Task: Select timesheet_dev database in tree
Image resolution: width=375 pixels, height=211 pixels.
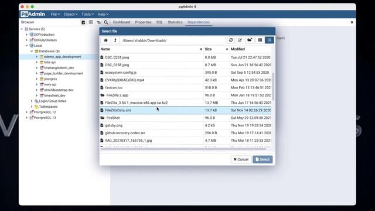Action: pos(54,96)
